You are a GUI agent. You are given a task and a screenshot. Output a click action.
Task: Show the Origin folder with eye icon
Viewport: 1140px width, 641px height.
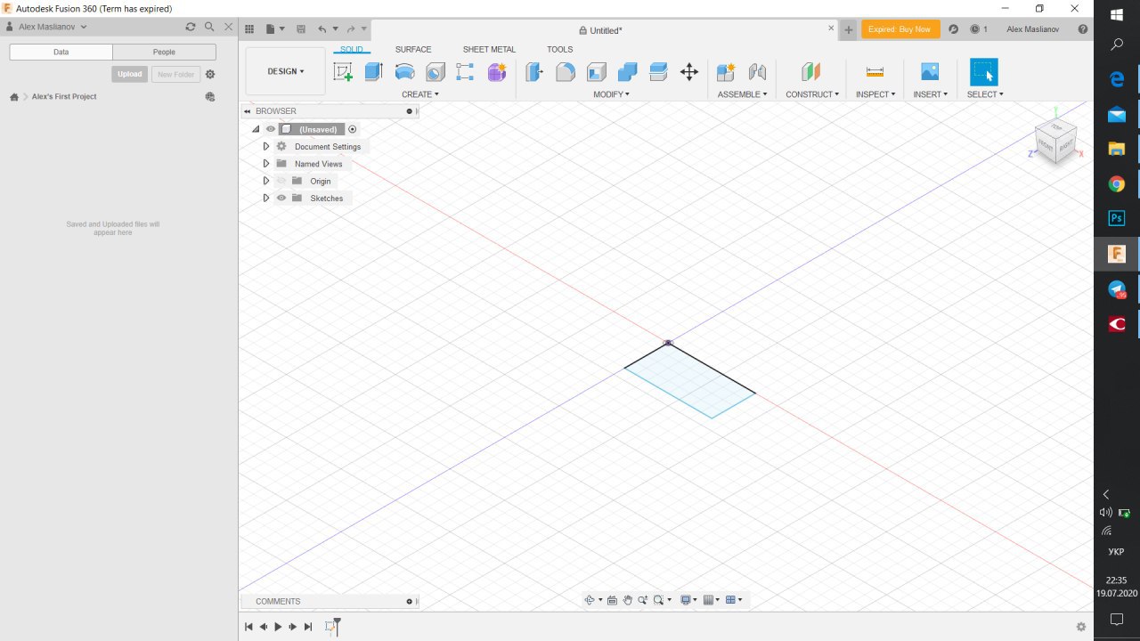click(x=281, y=181)
